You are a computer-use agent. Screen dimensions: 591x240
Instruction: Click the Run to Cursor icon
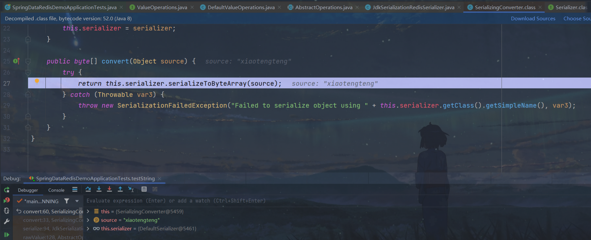coord(131,189)
